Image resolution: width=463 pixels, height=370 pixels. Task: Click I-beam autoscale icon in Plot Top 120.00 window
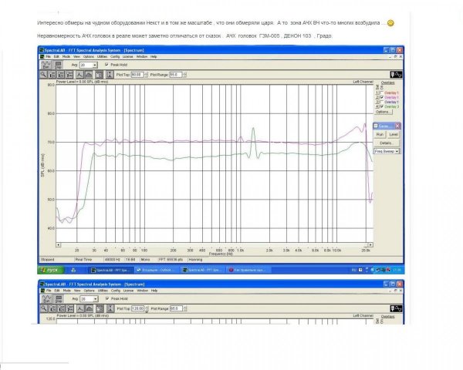[x=110, y=308]
